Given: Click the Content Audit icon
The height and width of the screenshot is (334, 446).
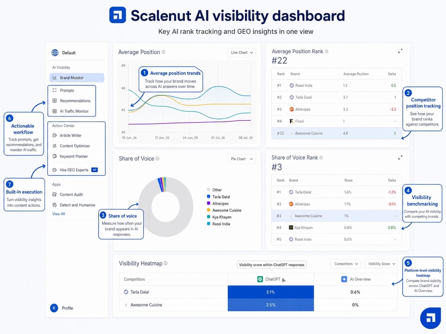Looking at the screenshot, I should point(55,194).
